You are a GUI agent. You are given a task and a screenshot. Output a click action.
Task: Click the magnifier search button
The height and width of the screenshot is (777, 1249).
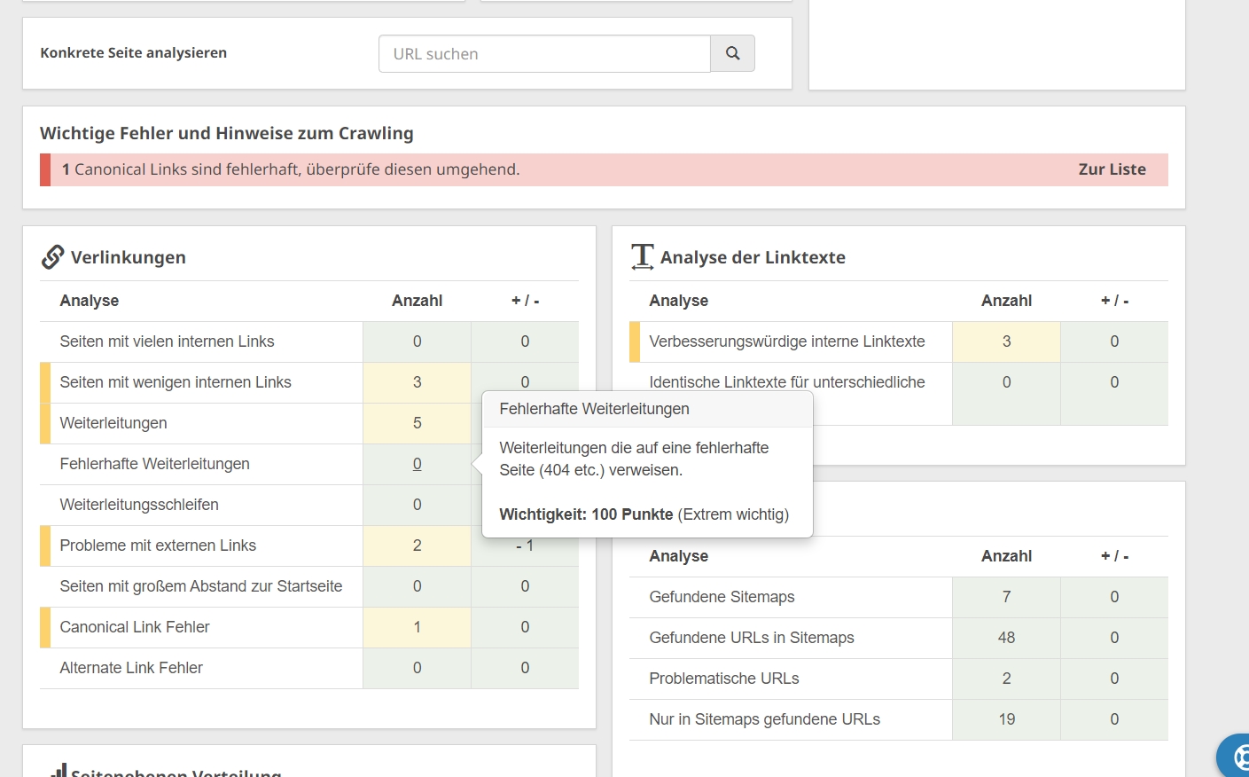(732, 53)
